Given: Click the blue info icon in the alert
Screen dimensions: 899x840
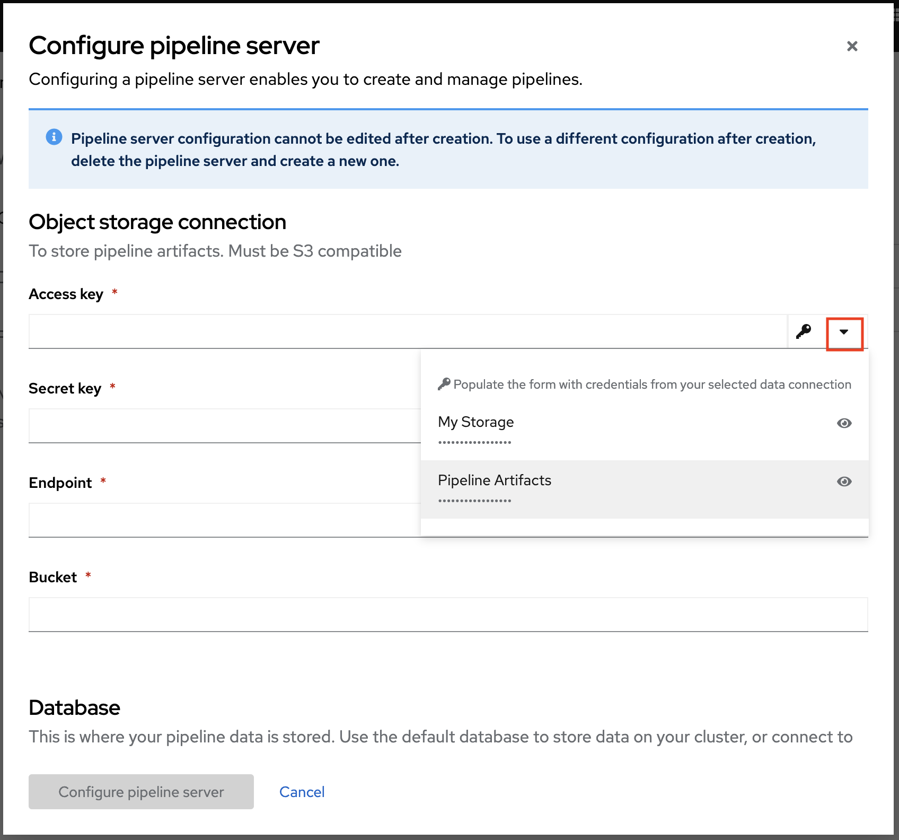Looking at the screenshot, I should [54, 137].
